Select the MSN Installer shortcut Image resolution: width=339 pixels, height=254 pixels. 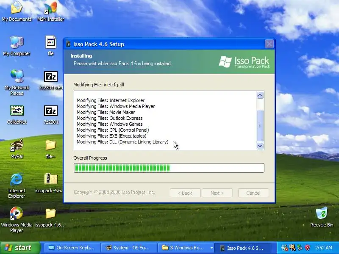(50, 11)
